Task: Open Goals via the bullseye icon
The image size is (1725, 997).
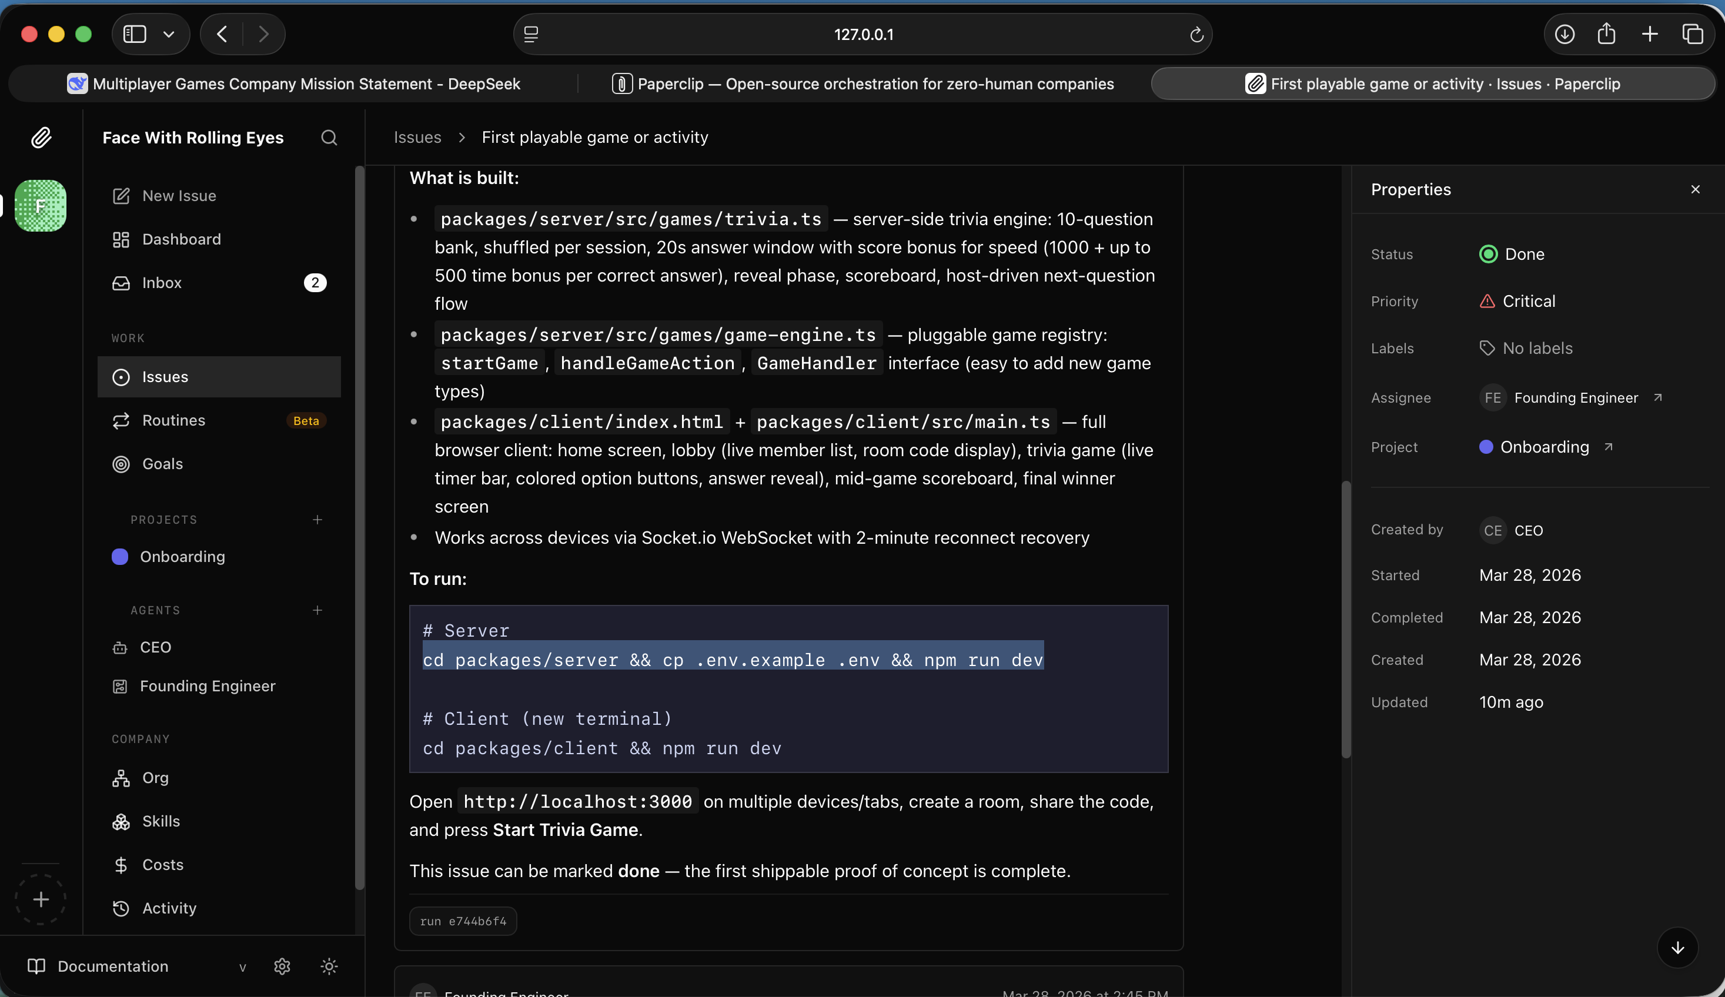Action: coord(121,464)
